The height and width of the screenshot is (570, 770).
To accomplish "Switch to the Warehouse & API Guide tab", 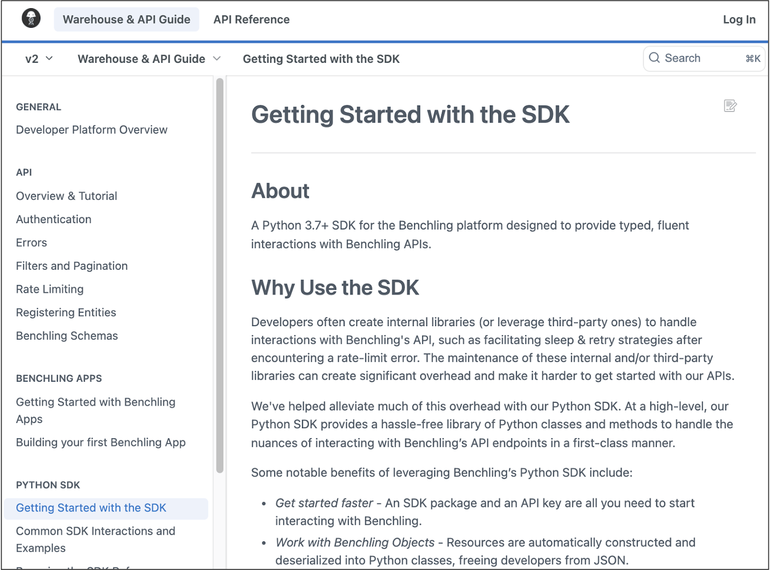I will click(x=127, y=19).
